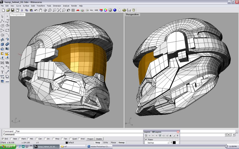Click the Cut scissors icon
This screenshot has height=149, width=239.
[x=22, y=10]
